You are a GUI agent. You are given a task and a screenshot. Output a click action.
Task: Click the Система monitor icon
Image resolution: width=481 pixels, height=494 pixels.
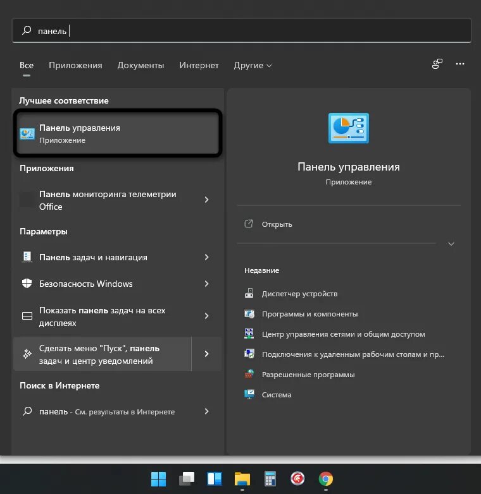pyautogui.click(x=249, y=394)
